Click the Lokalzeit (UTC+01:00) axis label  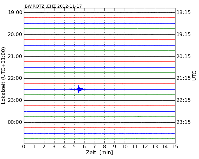pyautogui.click(x=3, y=76)
